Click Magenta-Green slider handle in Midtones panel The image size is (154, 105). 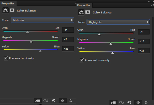pos(31,42)
